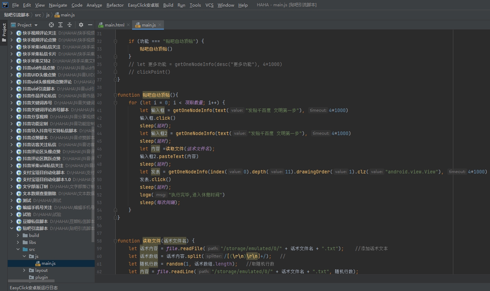Click the src breadcrumb

[x=38, y=15]
